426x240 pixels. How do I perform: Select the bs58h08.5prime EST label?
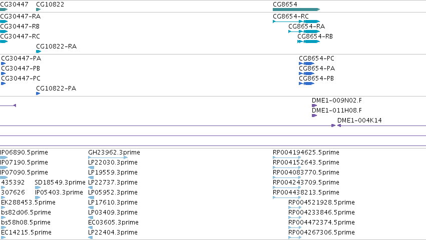coord(26,222)
